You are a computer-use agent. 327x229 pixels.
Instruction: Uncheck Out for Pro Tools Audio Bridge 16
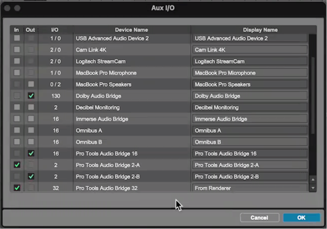coord(31,154)
